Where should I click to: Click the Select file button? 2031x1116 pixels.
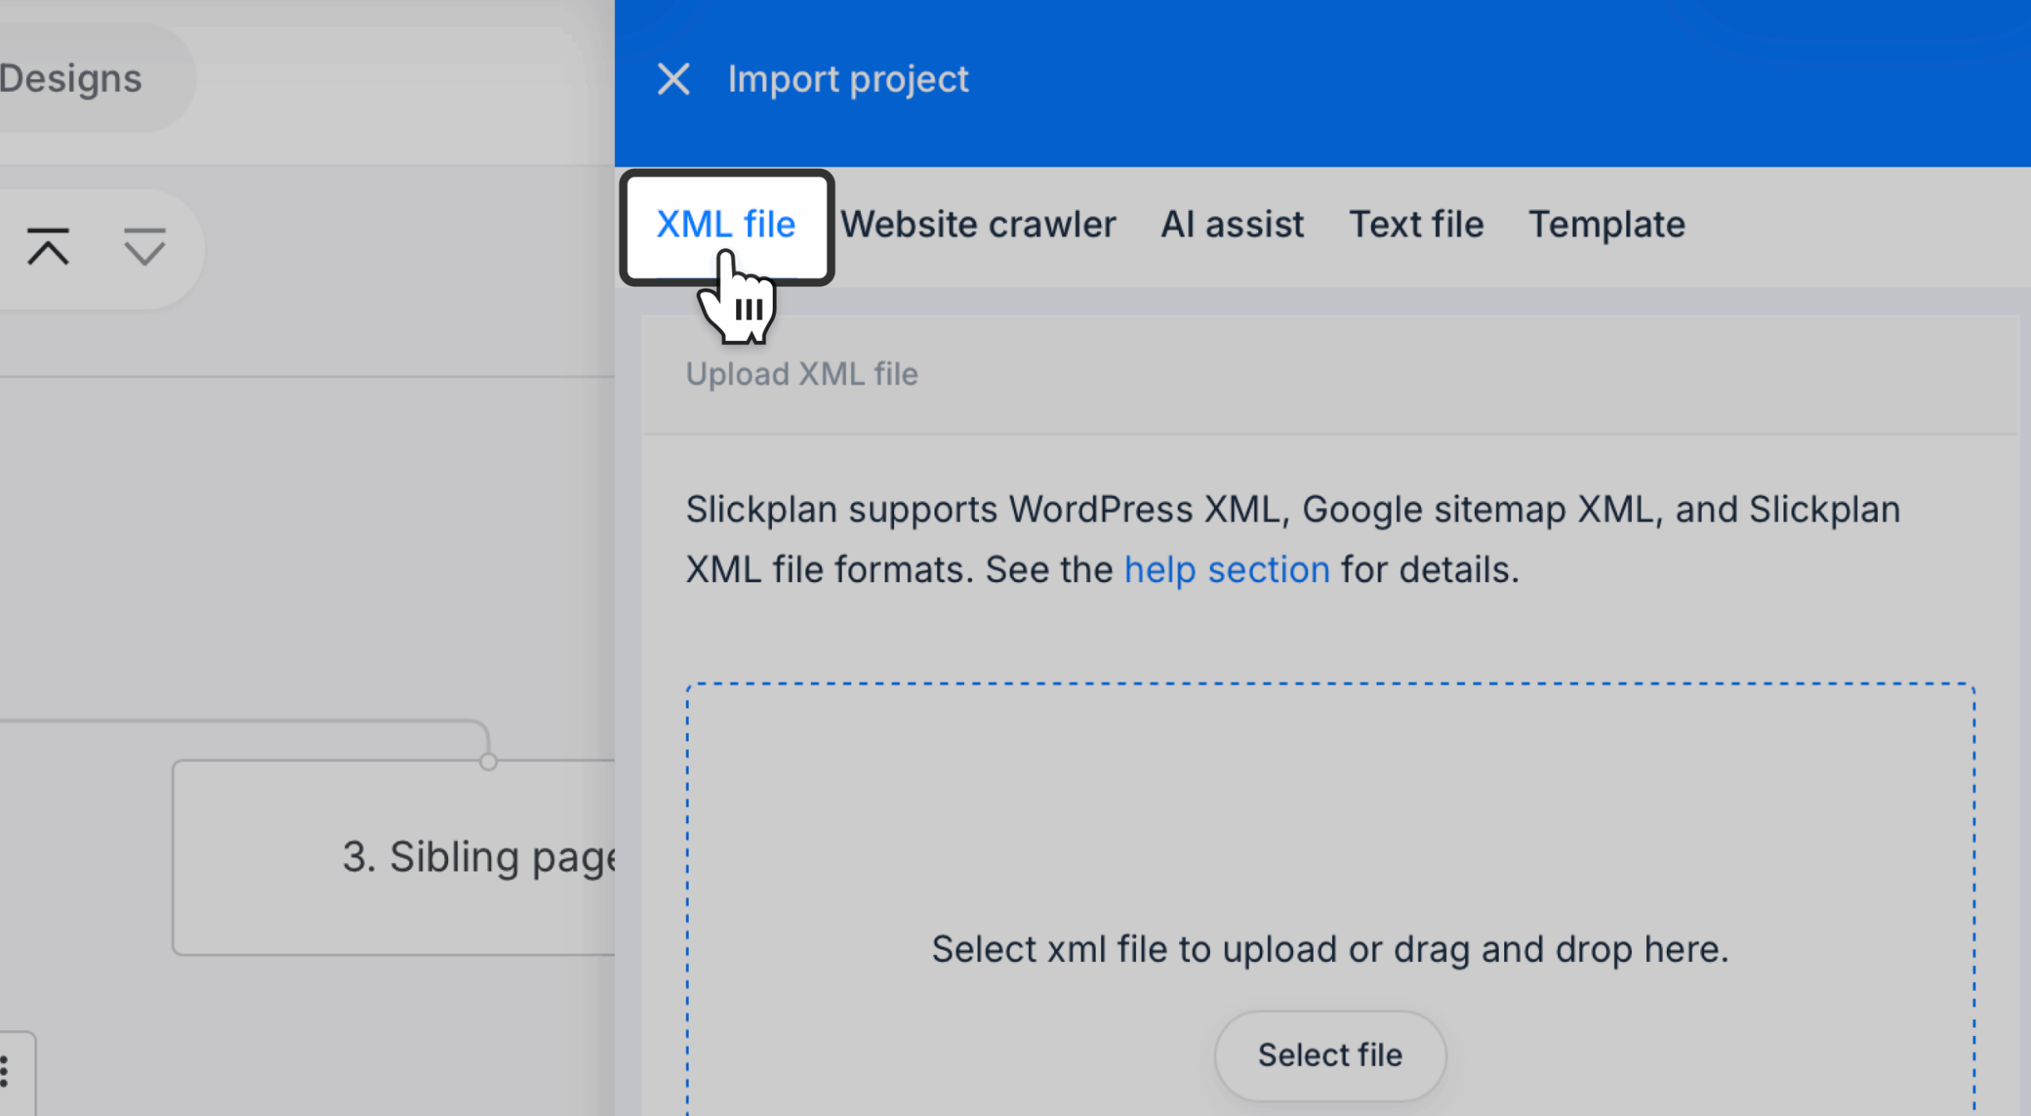point(1330,1055)
